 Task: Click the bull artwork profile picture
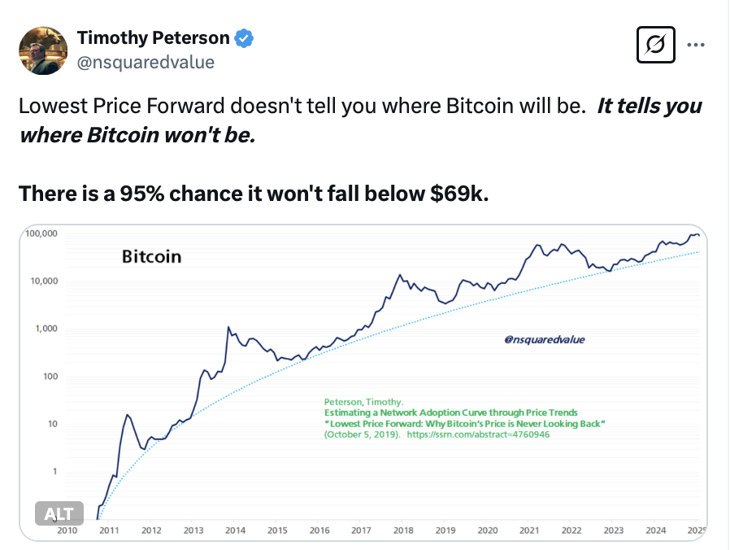[42, 50]
